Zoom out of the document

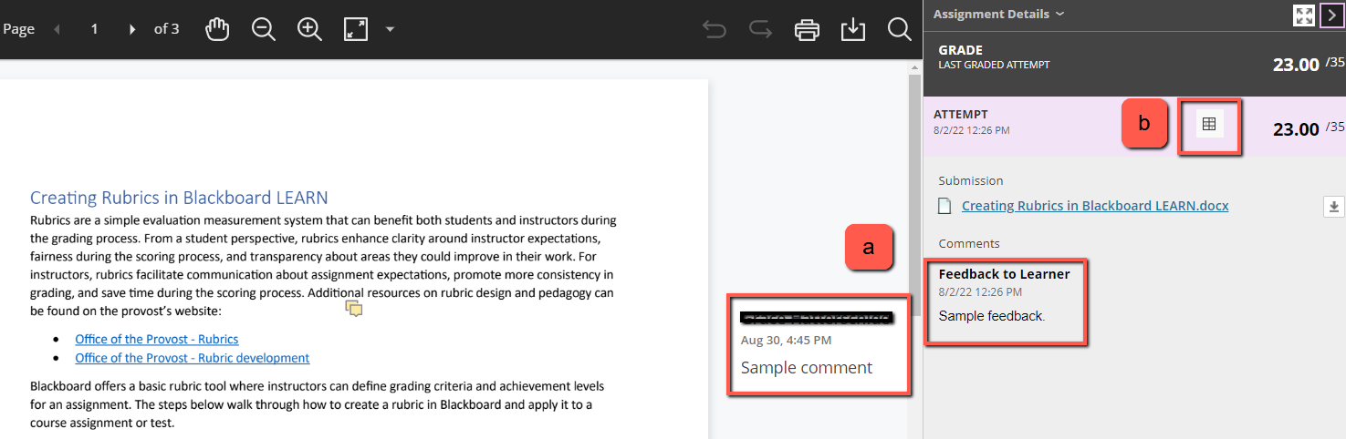(x=264, y=29)
